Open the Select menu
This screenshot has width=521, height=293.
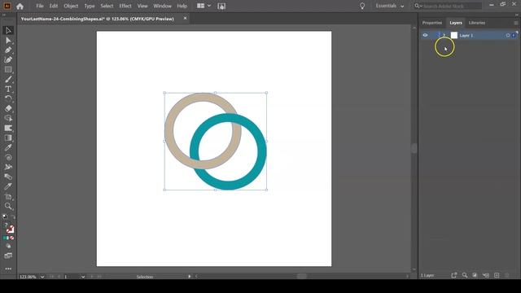(x=107, y=6)
